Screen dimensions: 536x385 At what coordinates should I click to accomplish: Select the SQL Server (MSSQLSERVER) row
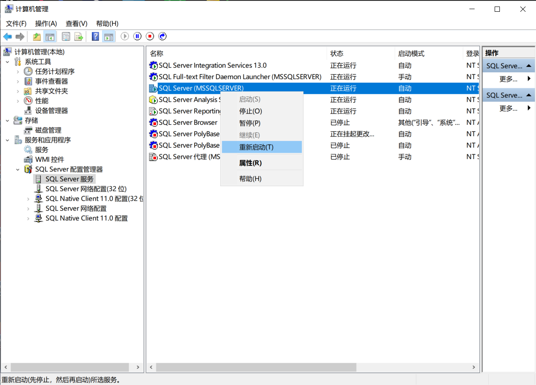coord(313,88)
